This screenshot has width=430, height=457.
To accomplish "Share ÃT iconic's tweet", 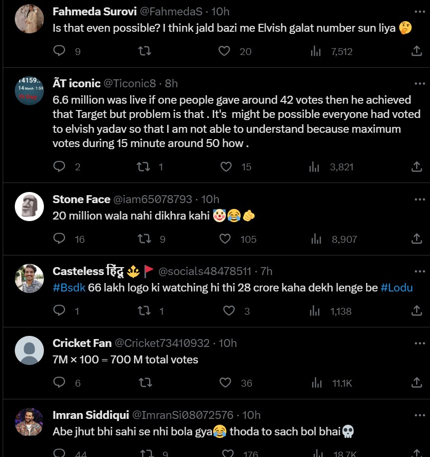I will point(417,167).
